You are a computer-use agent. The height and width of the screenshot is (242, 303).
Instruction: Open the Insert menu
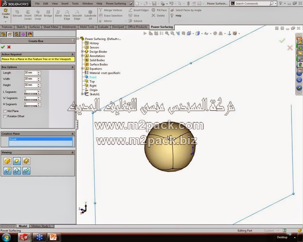point(65,3)
